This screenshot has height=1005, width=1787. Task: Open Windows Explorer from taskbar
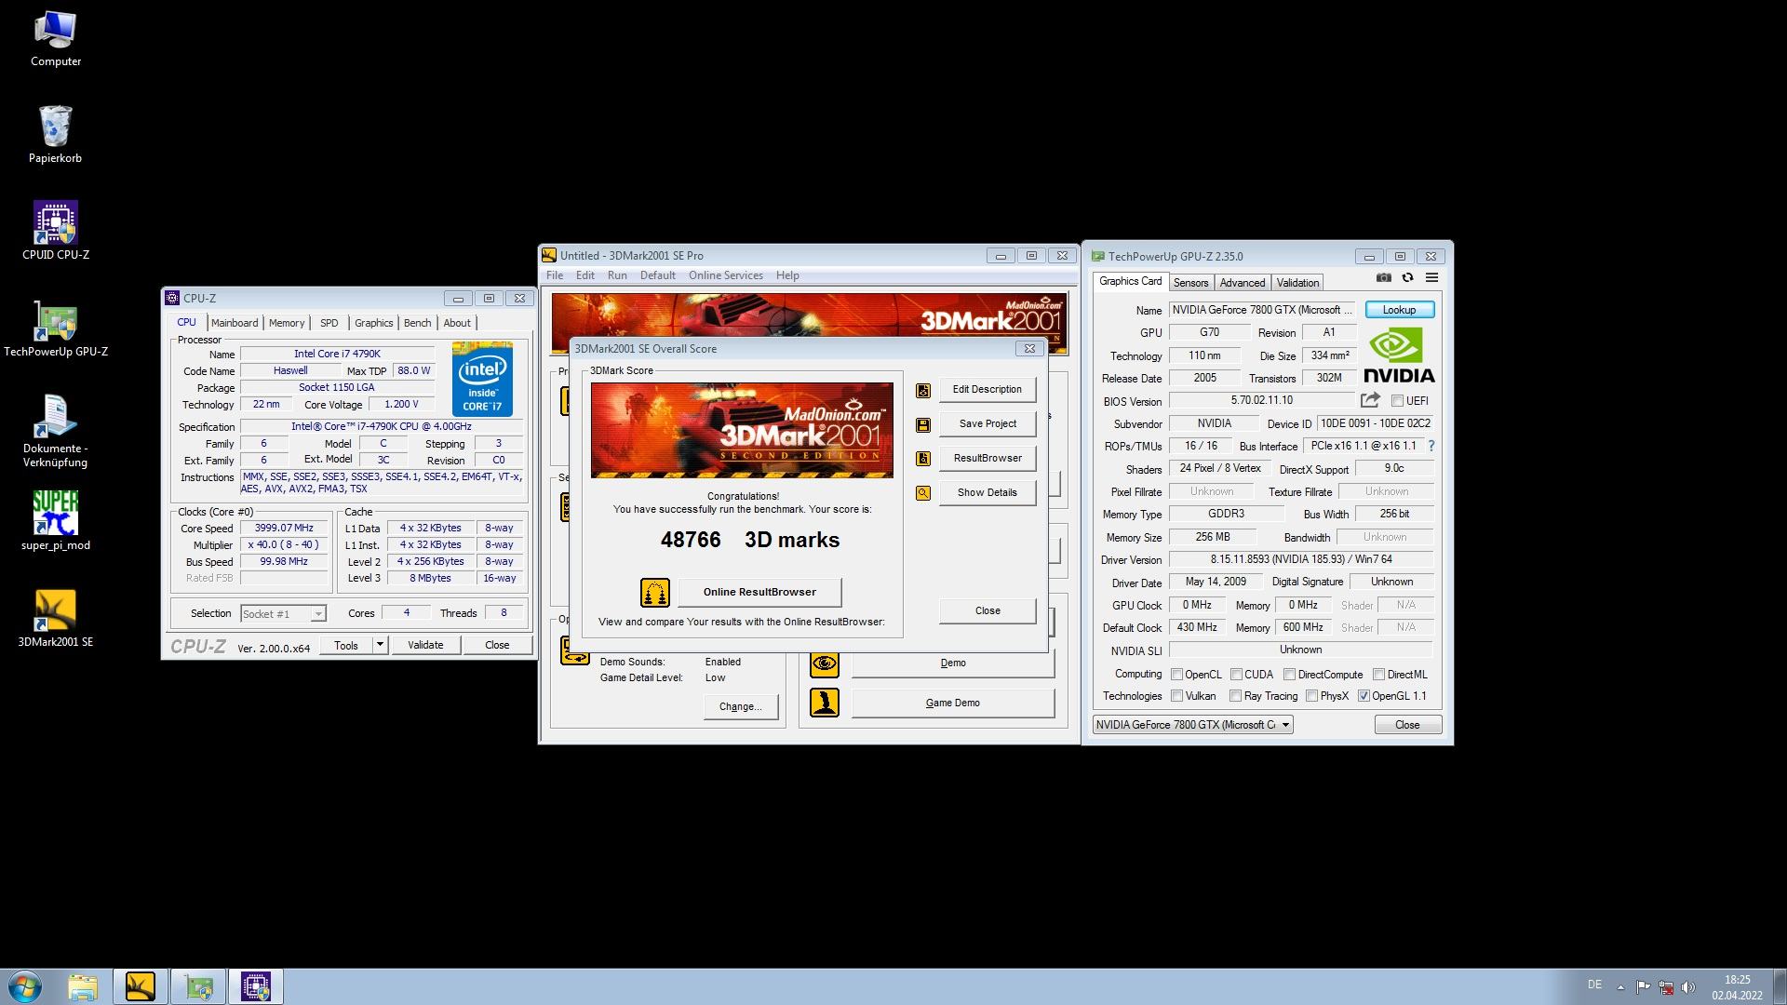click(x=83, y=986)
